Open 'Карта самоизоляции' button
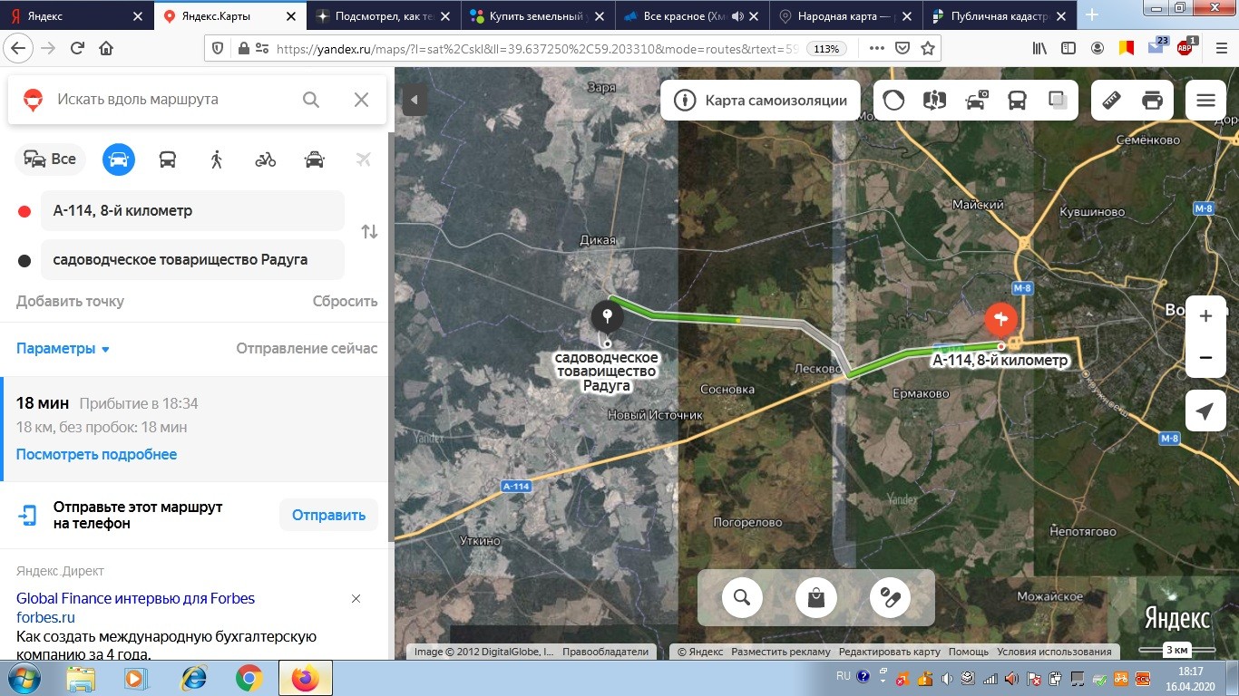 762,101
